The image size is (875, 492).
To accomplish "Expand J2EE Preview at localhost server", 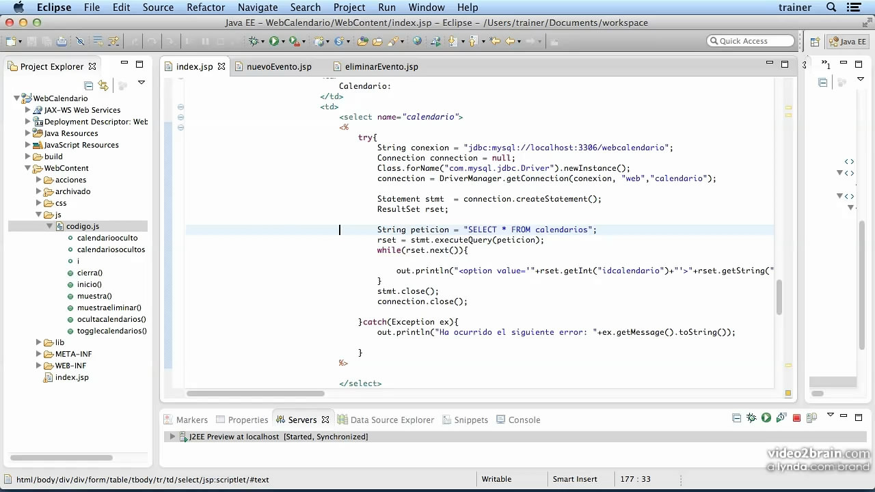I will coord(172,437).
